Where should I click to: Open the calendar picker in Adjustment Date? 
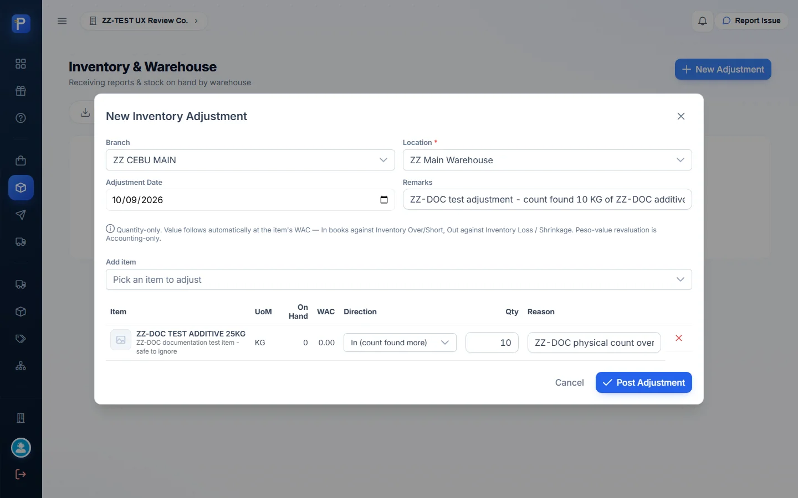point(384,200)
